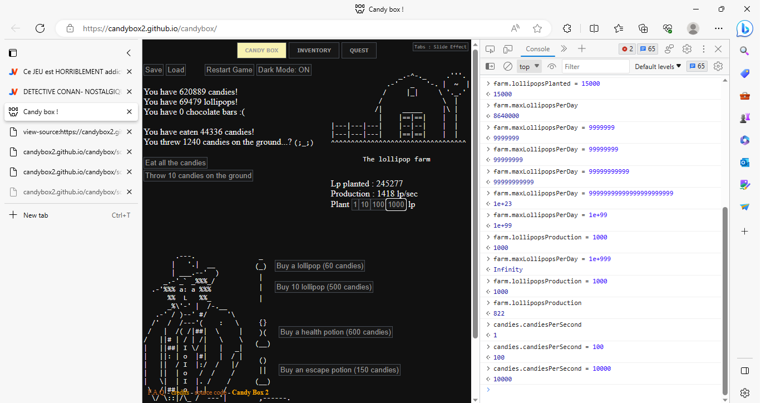Open the profile avatar
761x403 pixels.
[x=693, y=28]
